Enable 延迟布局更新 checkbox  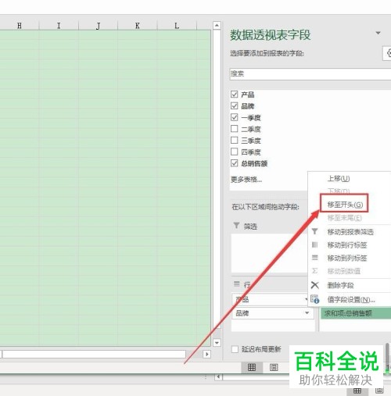point(235,349)
